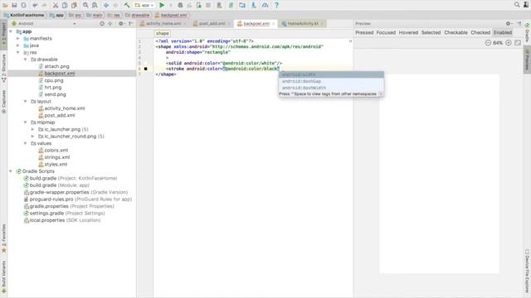Click the Search Everywhere magnifier icon

[x=517, y=4]
